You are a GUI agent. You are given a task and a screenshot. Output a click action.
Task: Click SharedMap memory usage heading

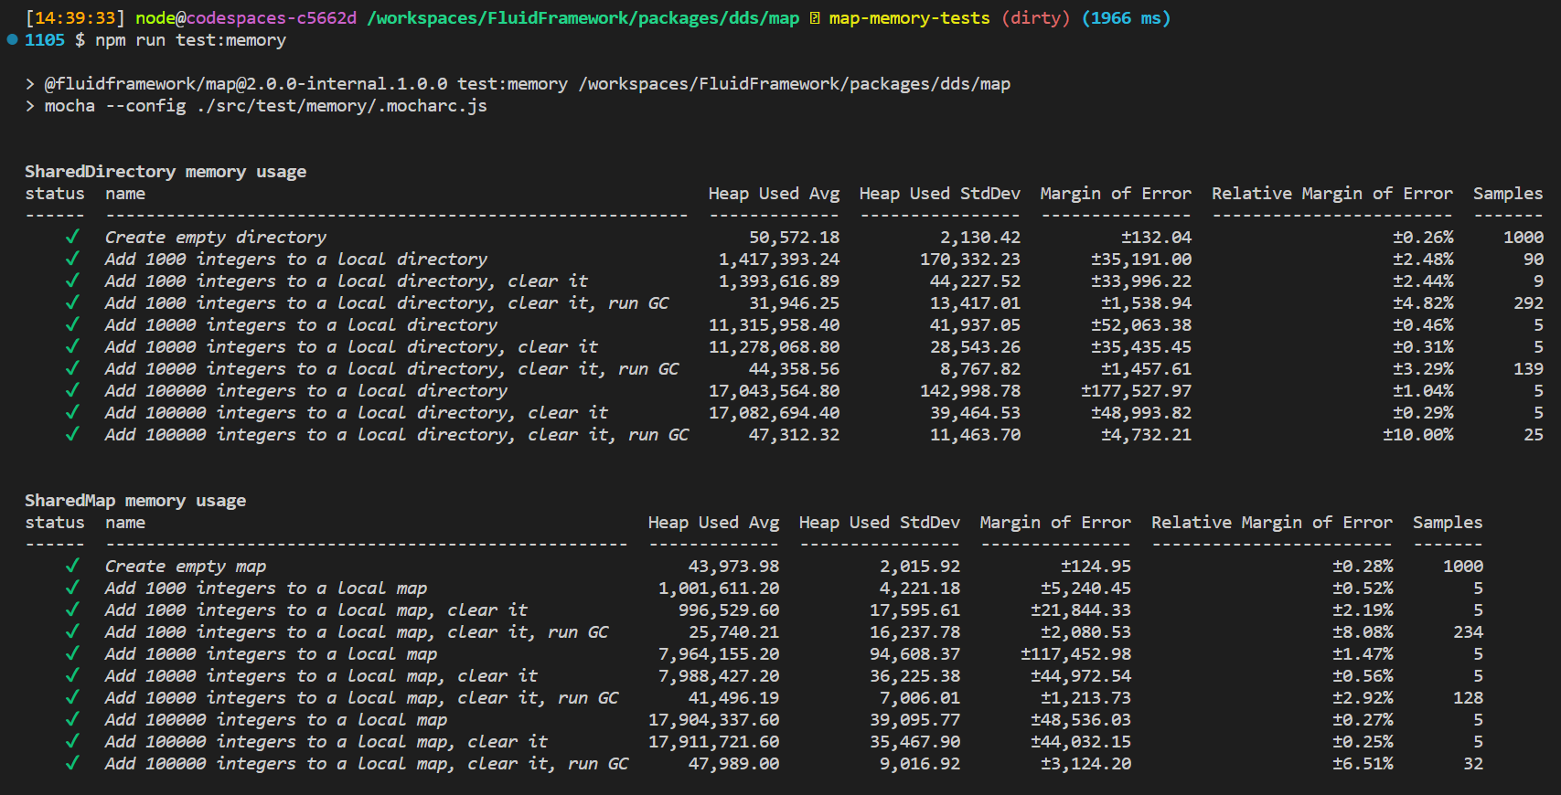(135, 501)
